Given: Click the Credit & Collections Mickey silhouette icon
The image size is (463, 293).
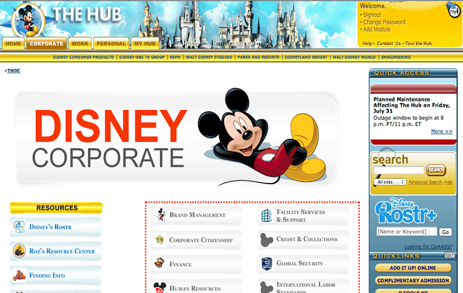Looking at the screenshot, I should (266, 240).
